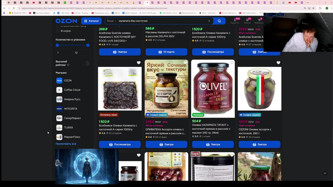Add EcoGreece 1503 ₽ to cart (Послезавтра)
333x187 pixels.
[120, 144]
